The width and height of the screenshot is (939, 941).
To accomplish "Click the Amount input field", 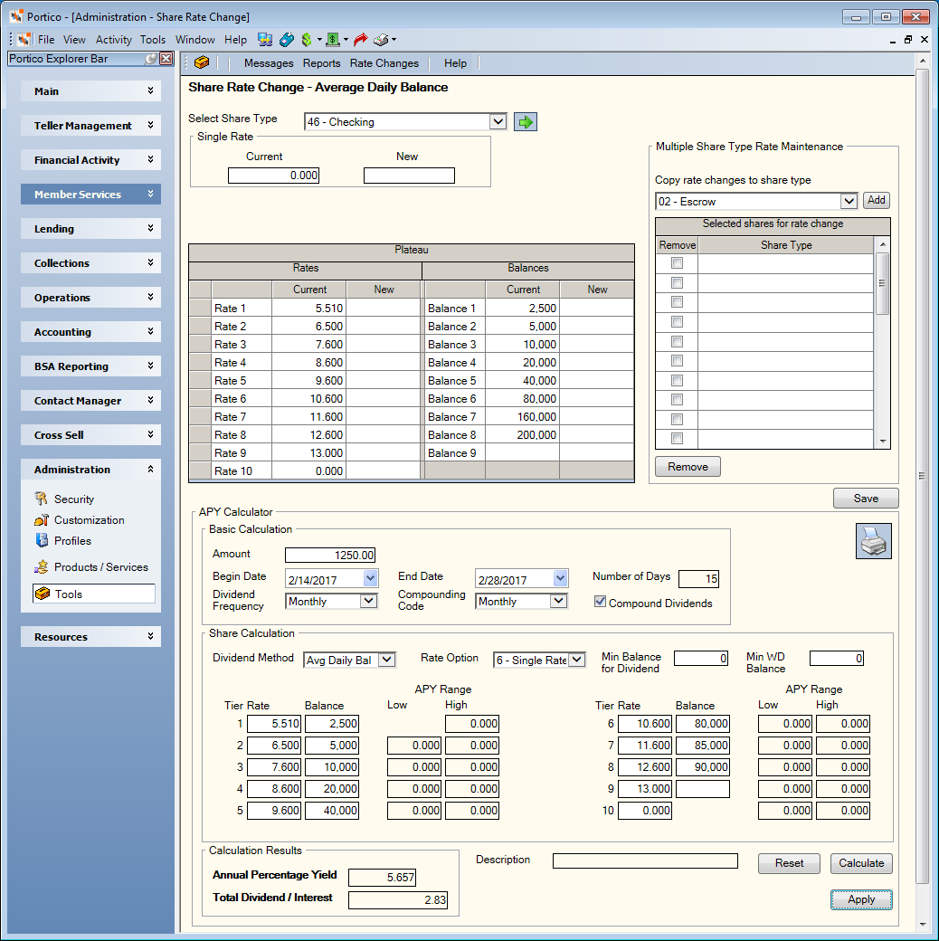I will pos(330,556).
